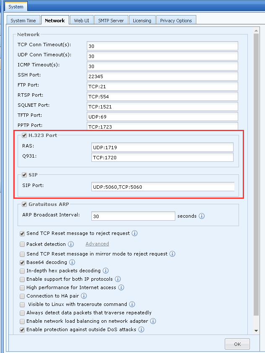Click the ICMP Timeout field
Screen dimensions: 265x353
tap(162, 66)
